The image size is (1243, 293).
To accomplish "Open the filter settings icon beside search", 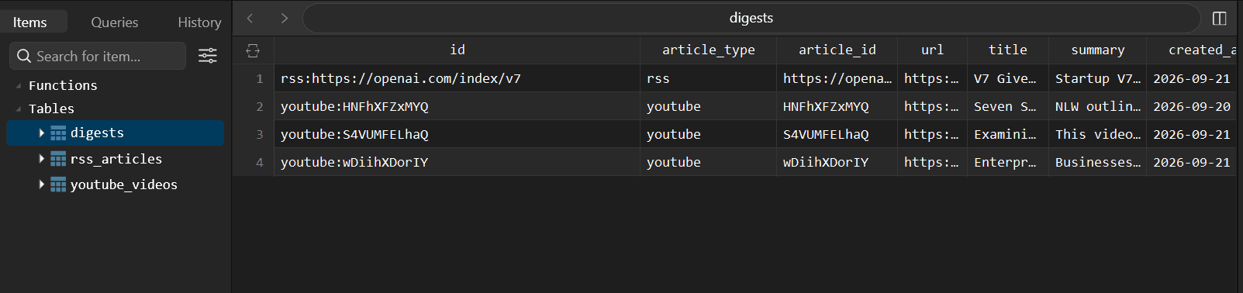I will [x=208, y=56].
